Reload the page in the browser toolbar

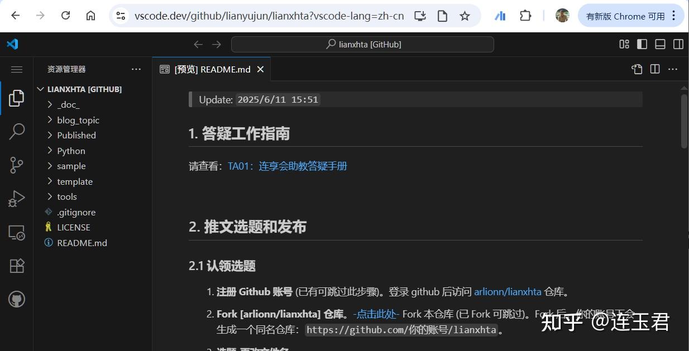(x=65, y=16)
